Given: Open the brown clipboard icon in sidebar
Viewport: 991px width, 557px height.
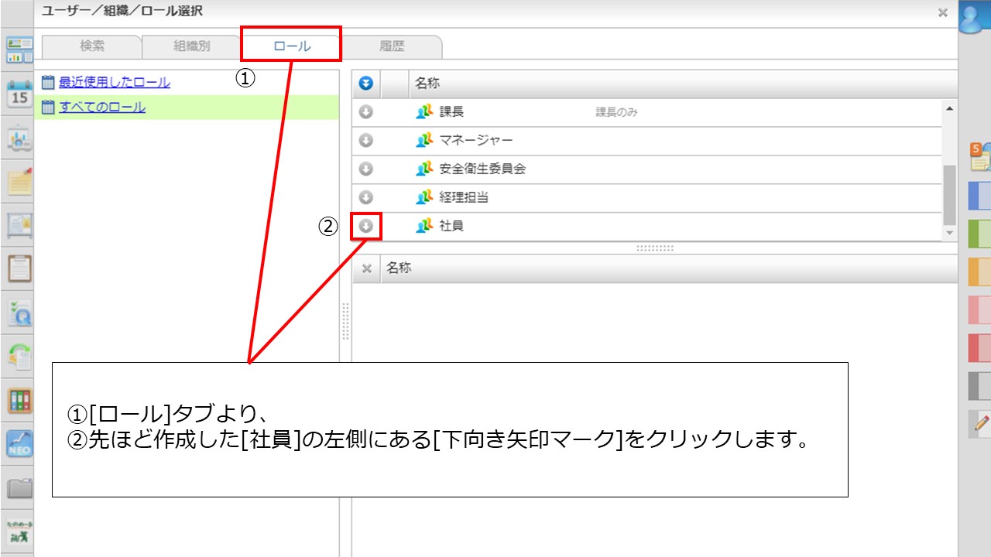Looking at the screenshot, I should [19, 268].
